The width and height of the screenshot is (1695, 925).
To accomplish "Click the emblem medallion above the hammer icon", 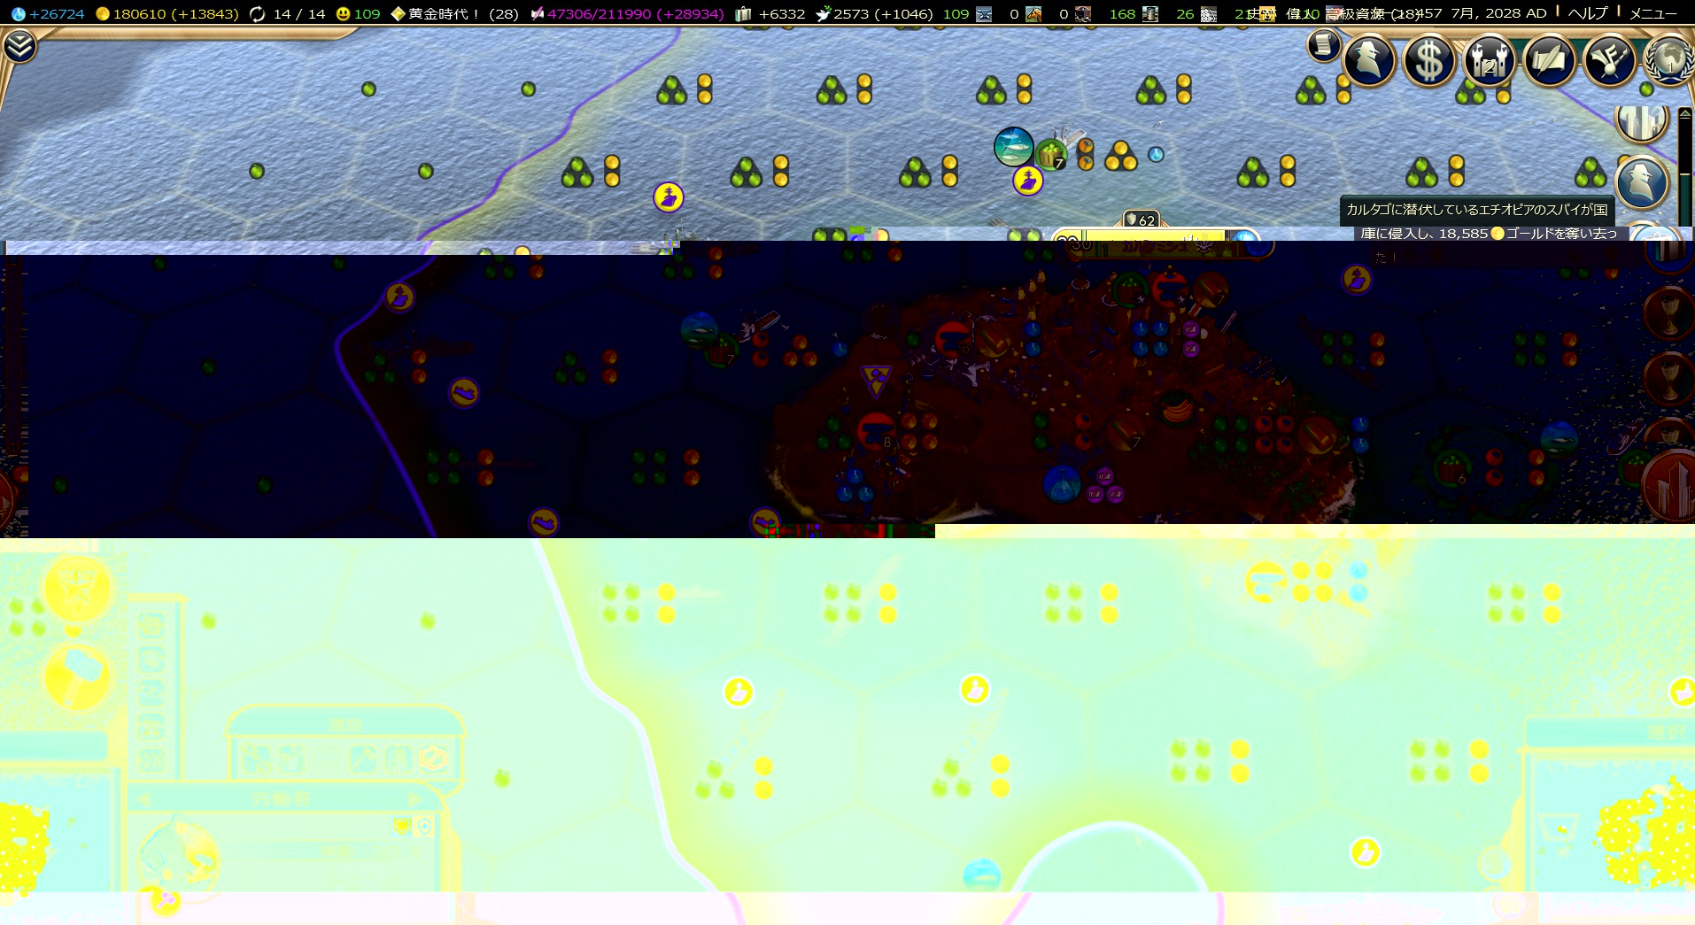I will 77,590.
